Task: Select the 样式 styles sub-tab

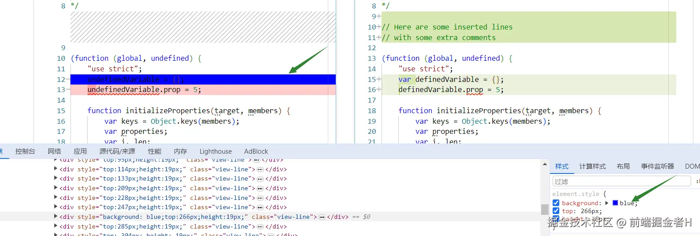Action: 562,166
